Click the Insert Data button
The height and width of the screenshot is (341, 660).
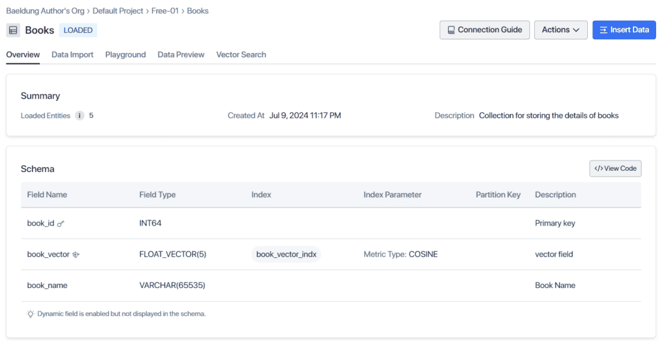coord(624,30)
